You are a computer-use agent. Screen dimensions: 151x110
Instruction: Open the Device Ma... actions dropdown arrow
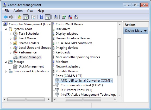pos(146,31)
